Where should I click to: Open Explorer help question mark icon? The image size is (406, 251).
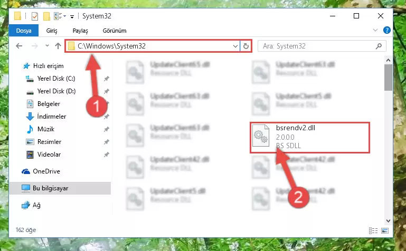tap(386, 30)
